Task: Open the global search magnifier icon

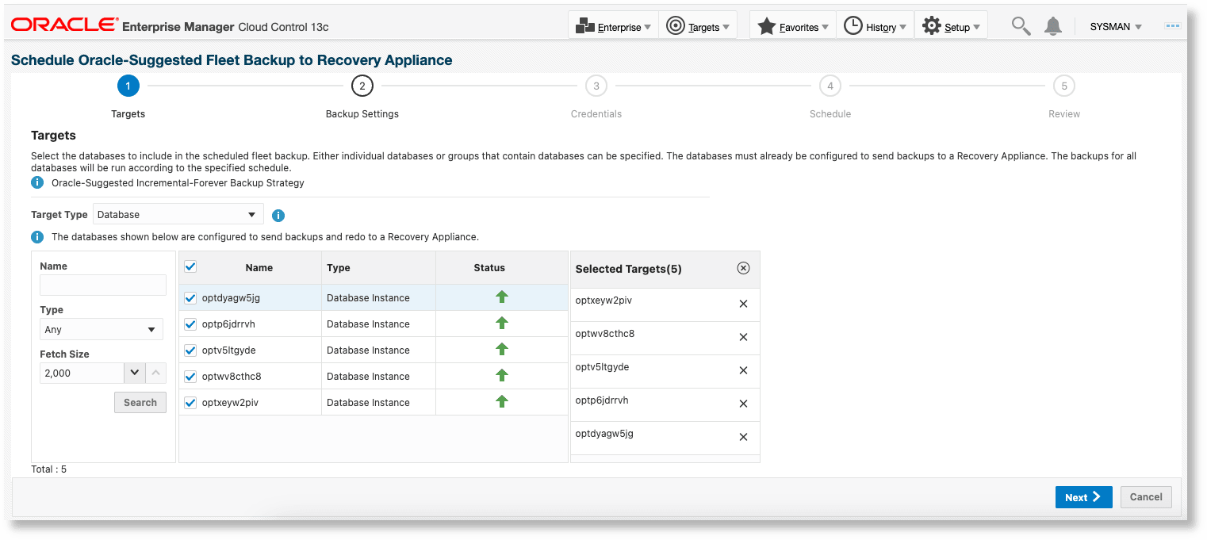Action: coord(1021,25)
